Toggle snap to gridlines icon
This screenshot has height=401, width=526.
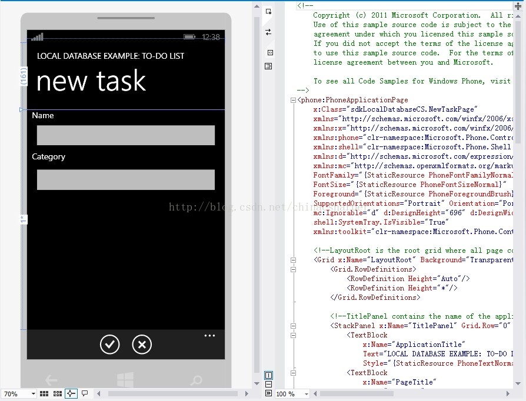pyautogui.click(x=58, y=393)
